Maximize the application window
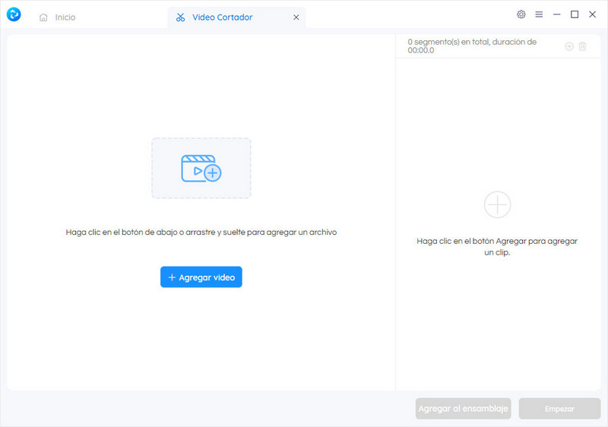Screen dimensions: 608x427 [x=575, y=14]
